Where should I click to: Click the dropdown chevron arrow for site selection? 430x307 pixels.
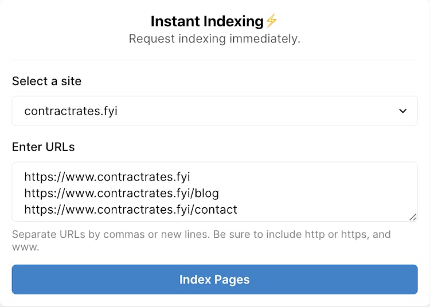tap(402, 111)
